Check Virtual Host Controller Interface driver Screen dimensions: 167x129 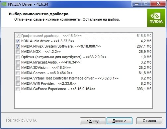[x=18, y=78]
